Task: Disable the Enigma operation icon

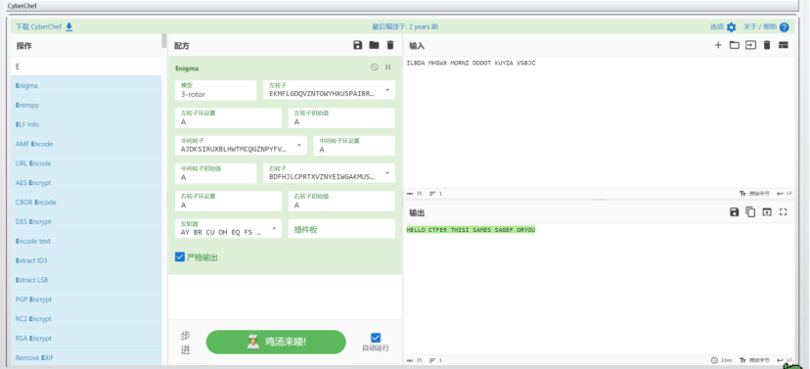Action: 375,68
